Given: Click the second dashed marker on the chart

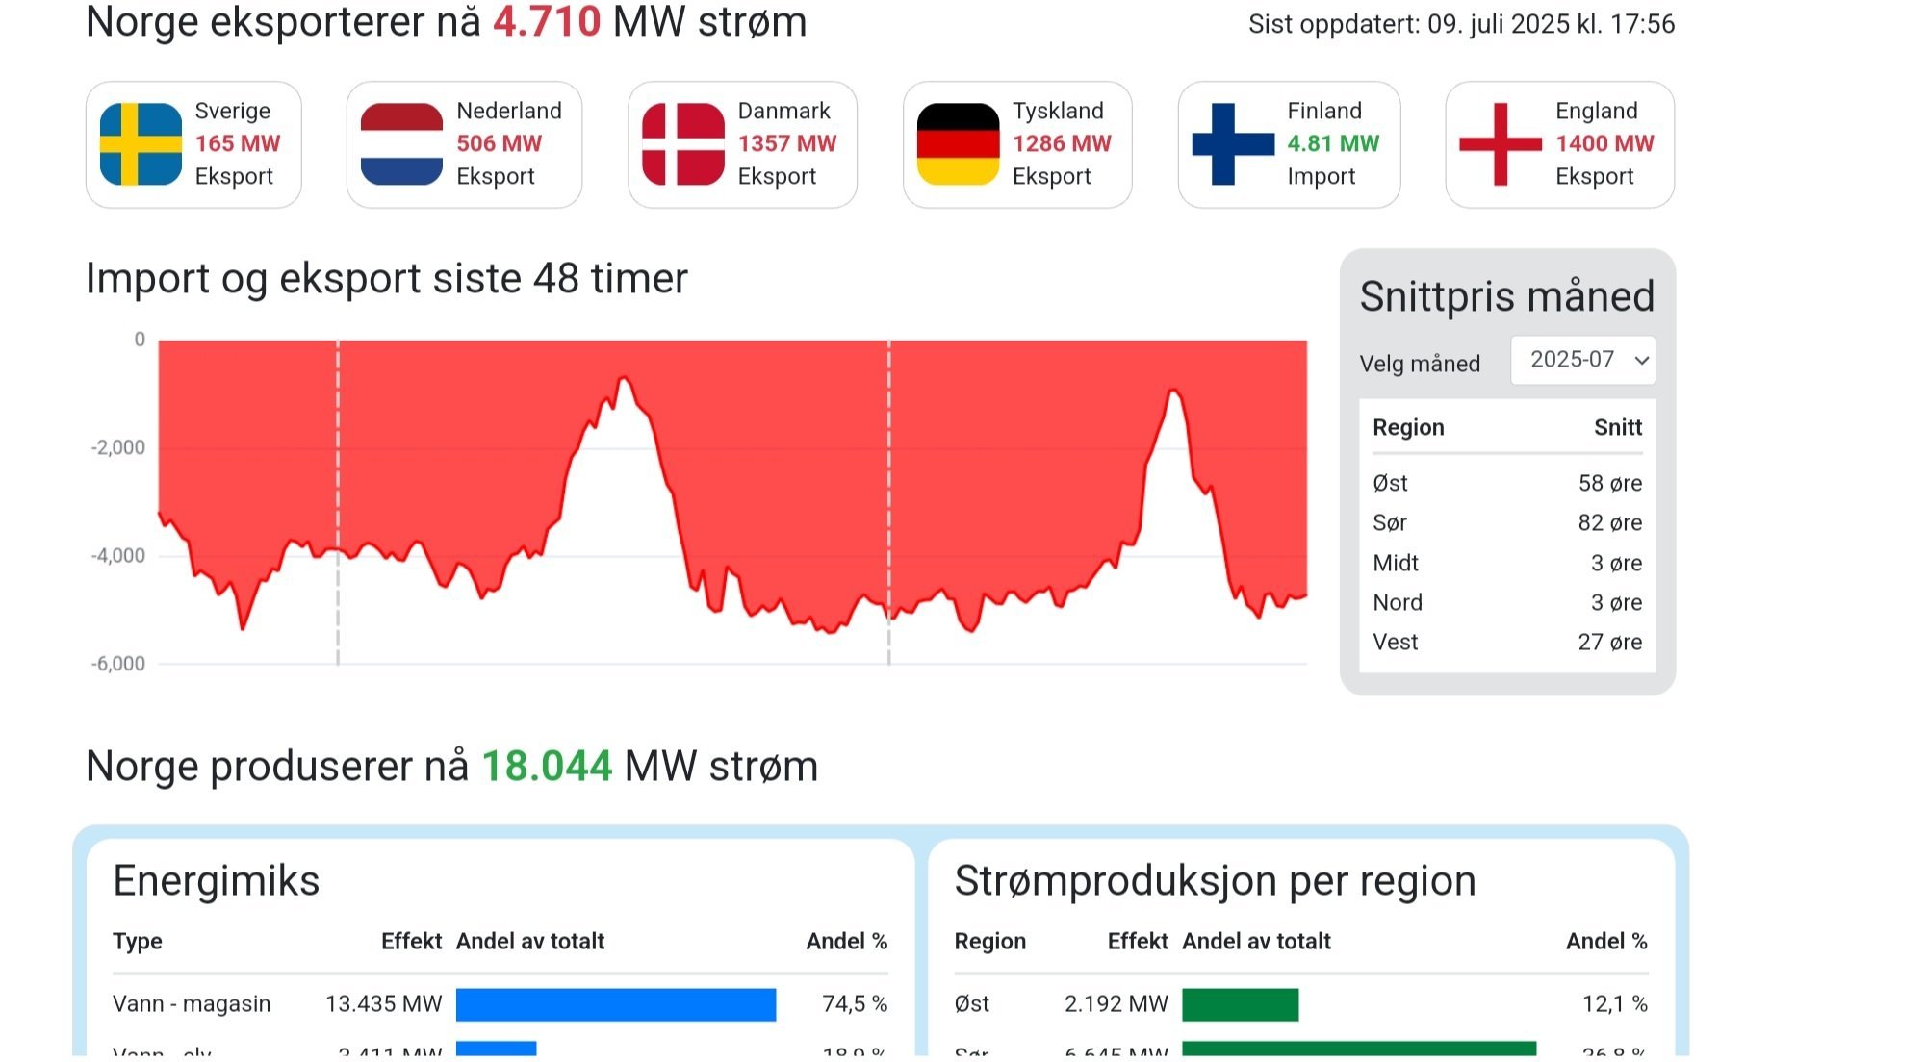Looking at the screenshot, I should tap(888, 502).
